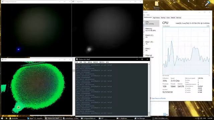214x120 pixels.
Task: Open Shooting Simulator desktop folder
Action: [x=156, y=5]
